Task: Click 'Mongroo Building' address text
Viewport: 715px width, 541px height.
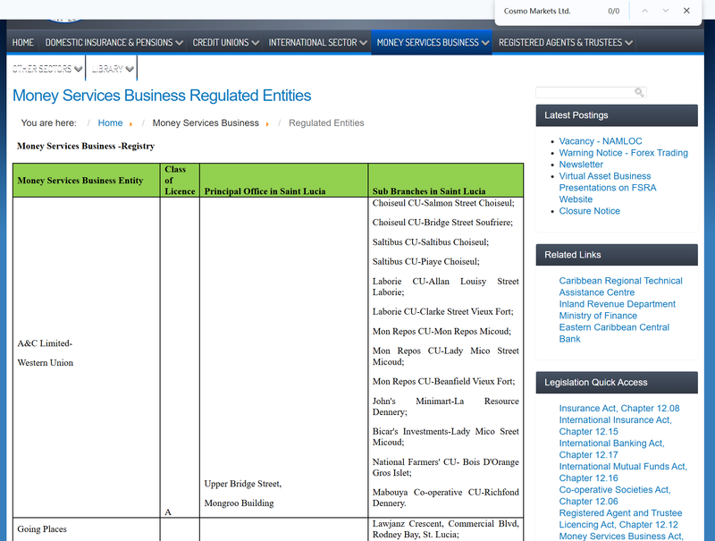Action: click(x=239, y=503)
